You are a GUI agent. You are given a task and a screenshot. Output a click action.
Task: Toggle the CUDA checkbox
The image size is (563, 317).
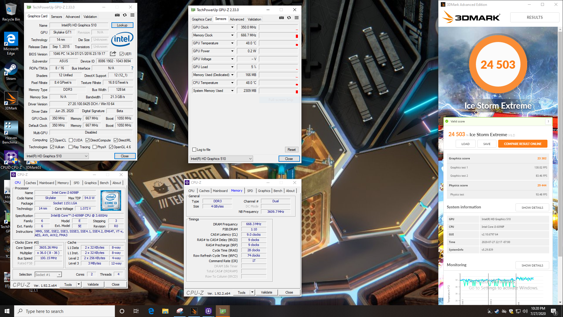click(x=71, y=140)
